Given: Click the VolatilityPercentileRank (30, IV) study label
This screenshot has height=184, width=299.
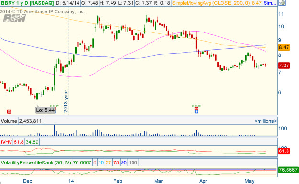Looking at the screenshot, I should pyautogui.click(x=36, y=162).
